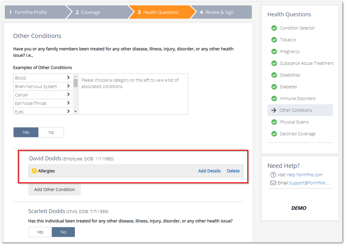The height and width of the screenshot is (245, 345).
Task: Select No for Scarlett Dodds
Action: tap(63, 232)
